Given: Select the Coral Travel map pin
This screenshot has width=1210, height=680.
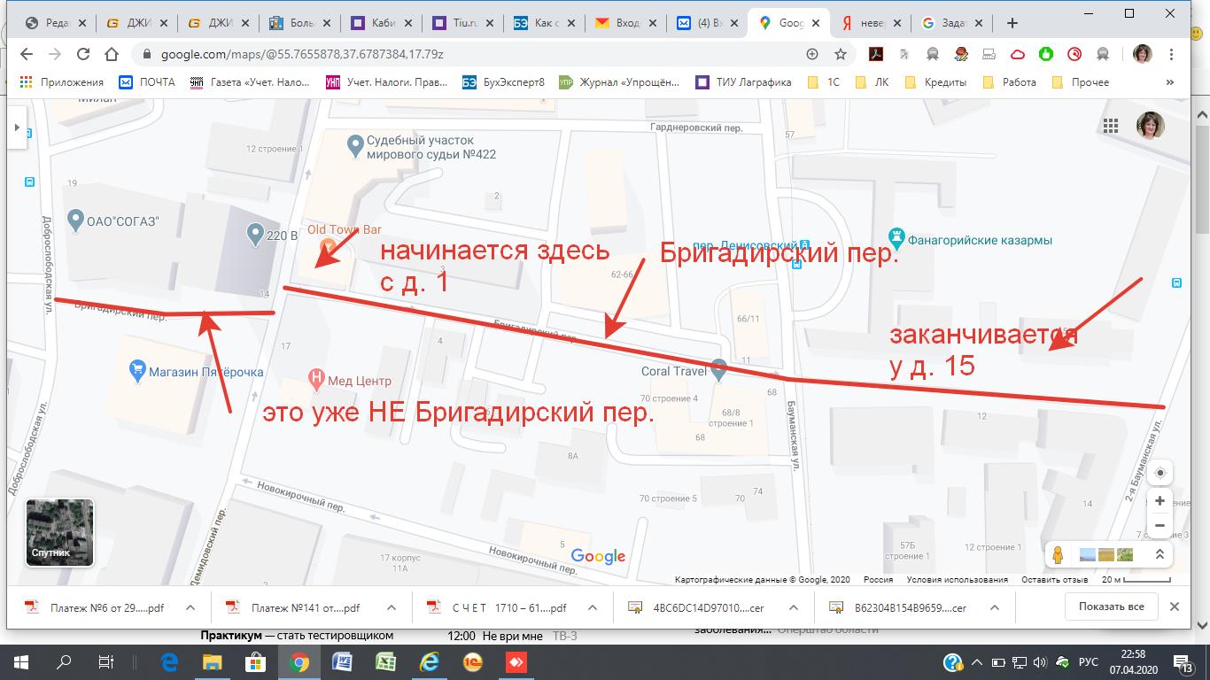Looking at the screenshot, I should pyautogui.click(x=719, y=367).
